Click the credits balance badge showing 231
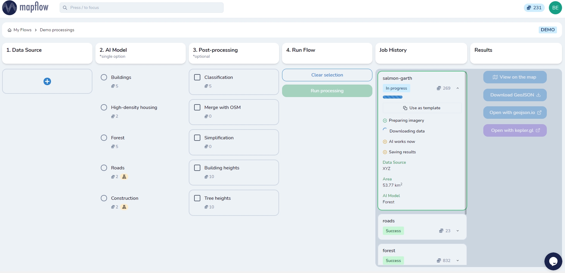Screen dimensions: 565x273 pos(534,8)
